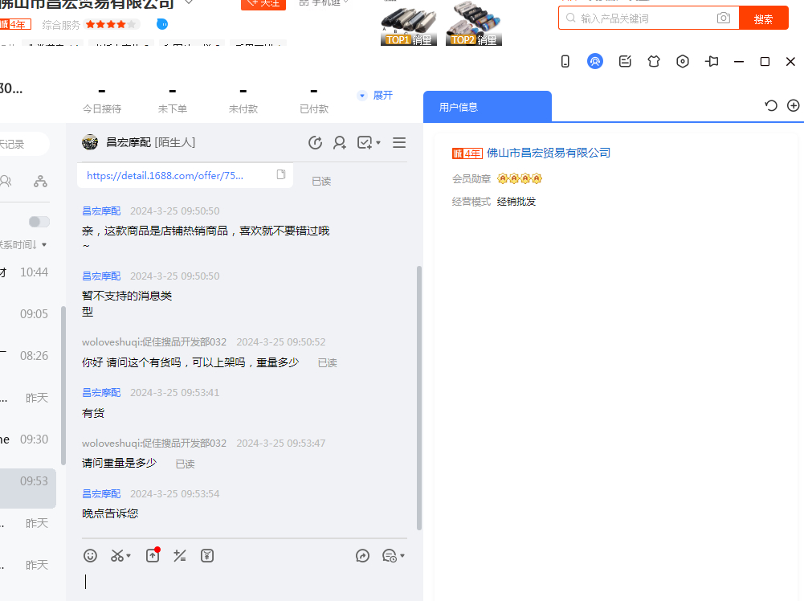Viewport: 804px width, 601px height.
Task: Send file with the upload icon
Action: pos(153,555)
